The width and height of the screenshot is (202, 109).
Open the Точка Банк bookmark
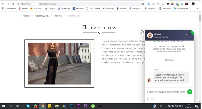[64, 8]
